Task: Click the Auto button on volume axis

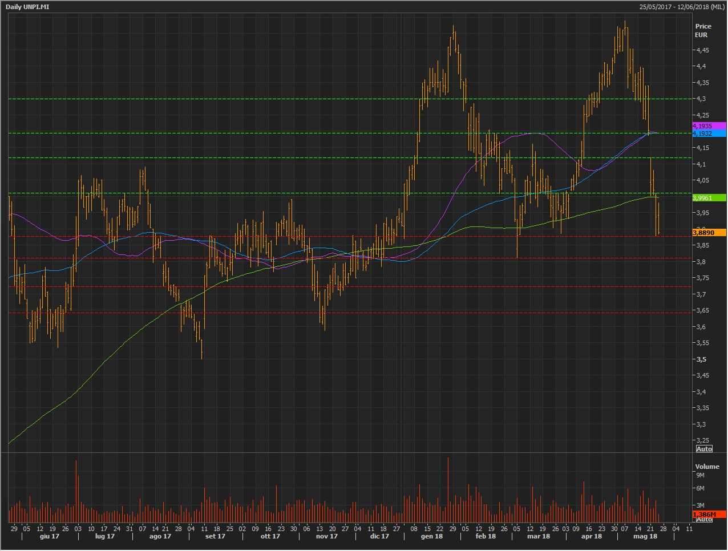Action: [x=704, y=519]
